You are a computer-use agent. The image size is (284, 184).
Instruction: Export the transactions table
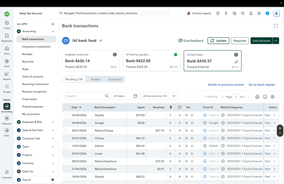click(x=265, y=97)
